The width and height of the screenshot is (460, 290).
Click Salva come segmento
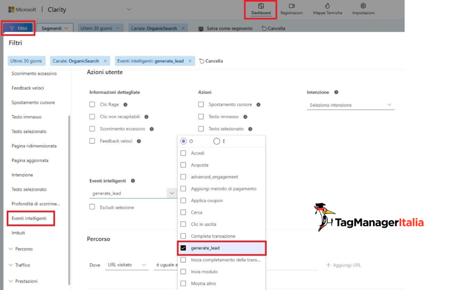[225, 29]
